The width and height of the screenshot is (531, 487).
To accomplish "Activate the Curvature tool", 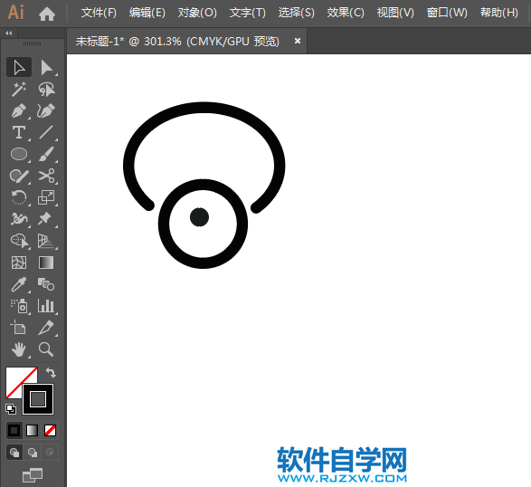I will point(46,110).
